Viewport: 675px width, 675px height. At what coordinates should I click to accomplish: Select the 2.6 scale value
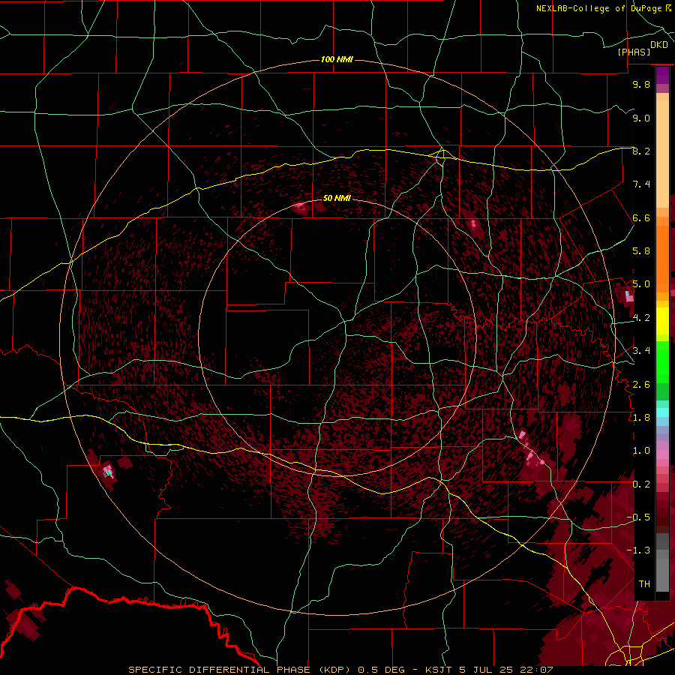pos(641,385)
